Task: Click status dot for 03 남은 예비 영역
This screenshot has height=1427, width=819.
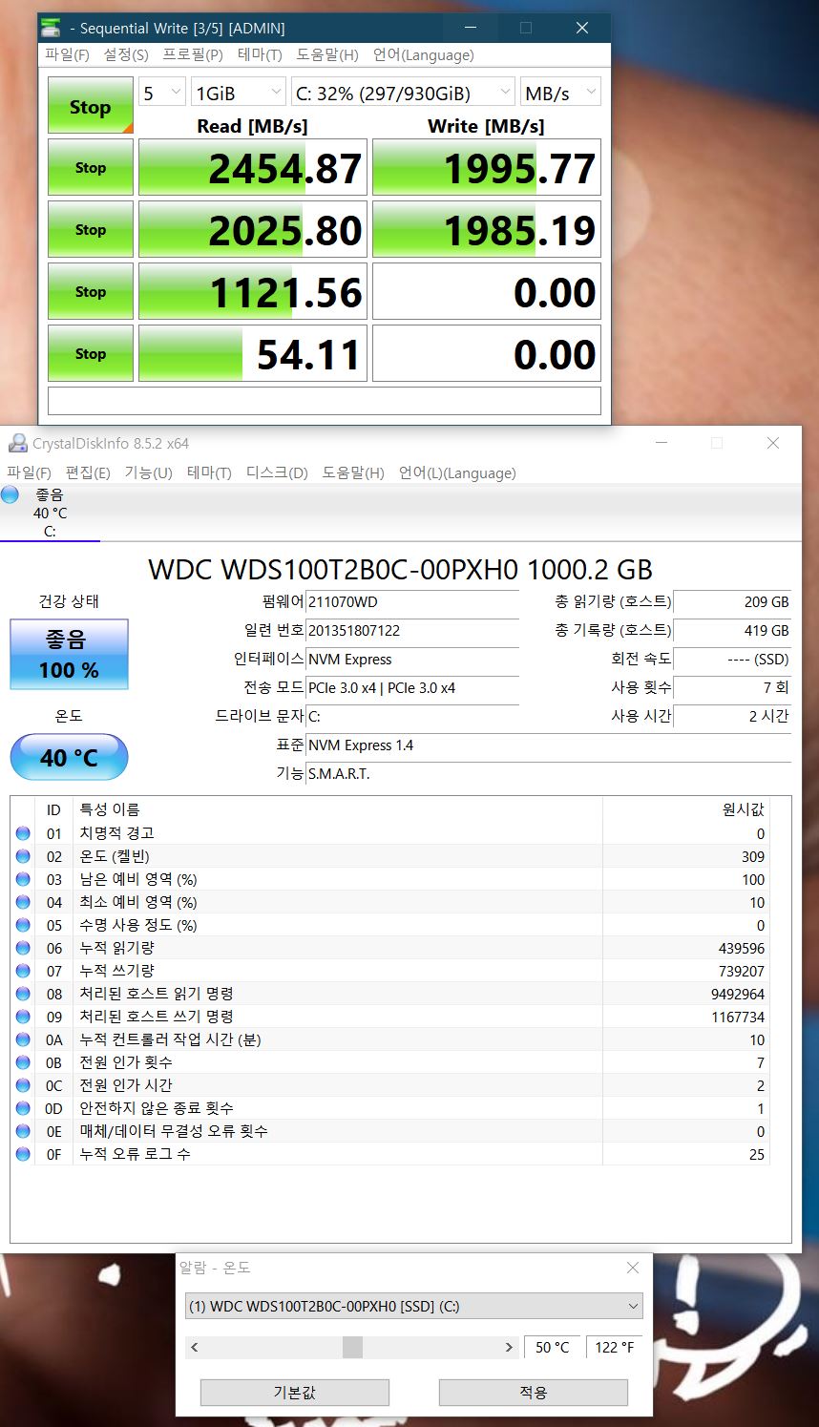Action: click(x=24, y=879)
